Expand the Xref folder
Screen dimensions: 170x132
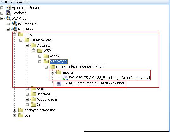[27, 105]
